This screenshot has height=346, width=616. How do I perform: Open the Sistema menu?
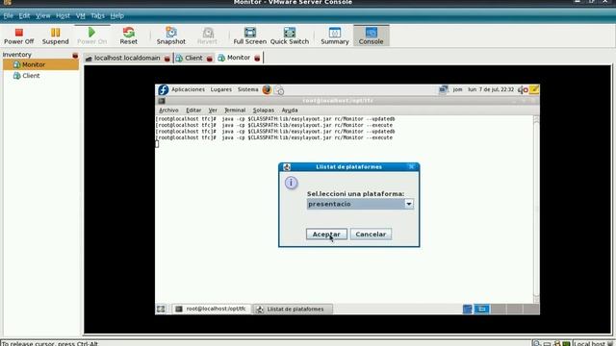[x=248, y=89]
